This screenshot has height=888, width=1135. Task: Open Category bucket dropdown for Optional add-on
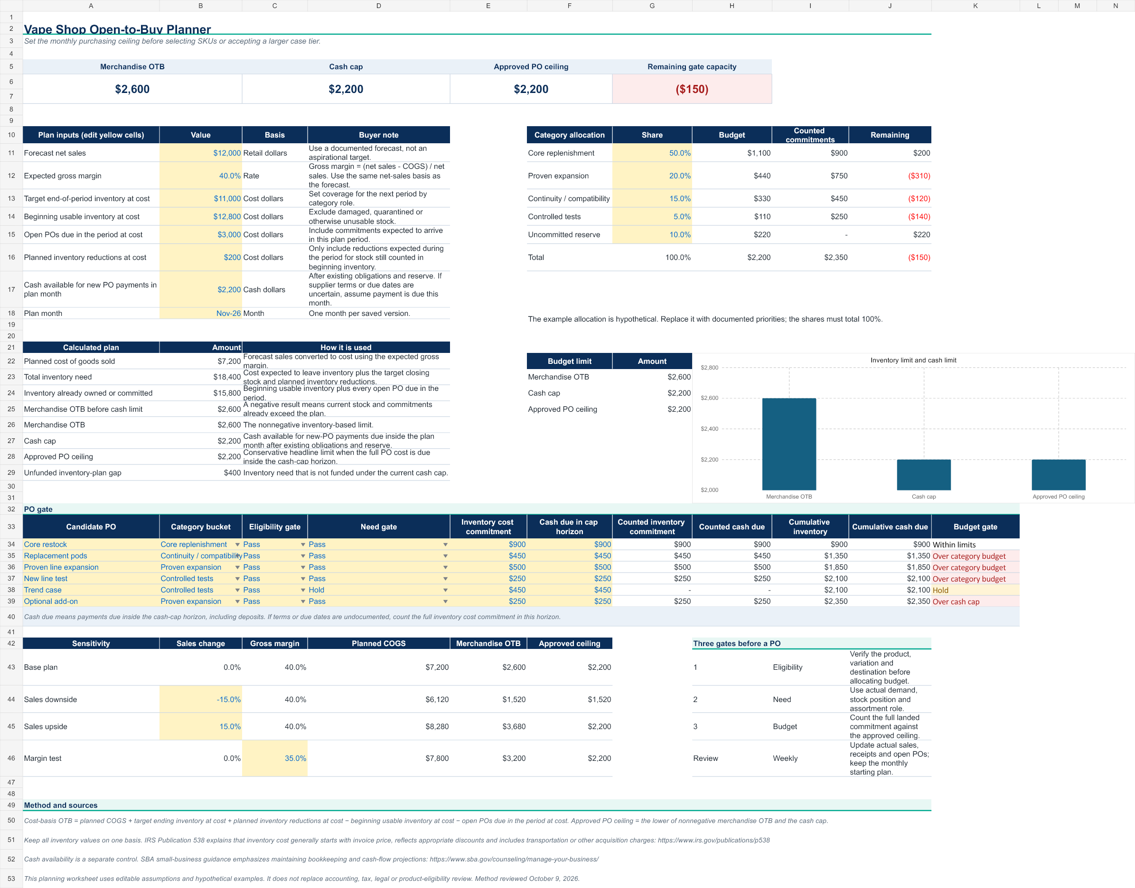[237, 601]
